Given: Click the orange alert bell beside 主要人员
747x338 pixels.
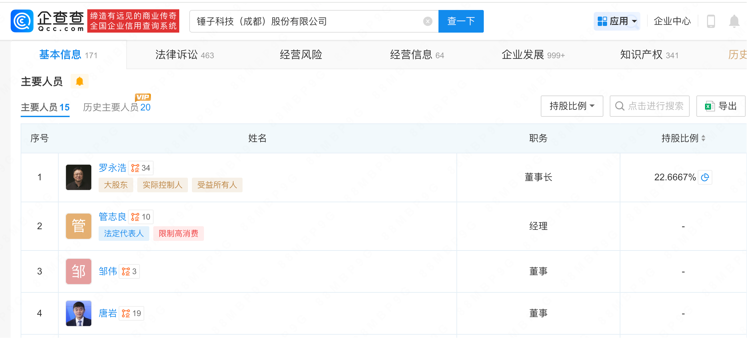Looking at the screenshot, I should pyautogui.click(x=79, y=81).
